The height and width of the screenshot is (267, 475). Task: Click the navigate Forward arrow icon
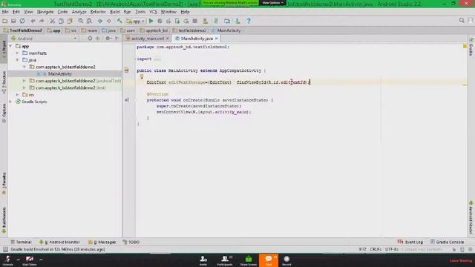coord(109,21)
